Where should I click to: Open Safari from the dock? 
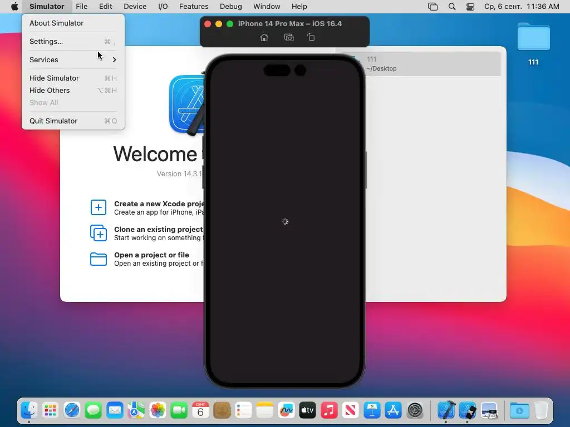[x=72, y=411]
